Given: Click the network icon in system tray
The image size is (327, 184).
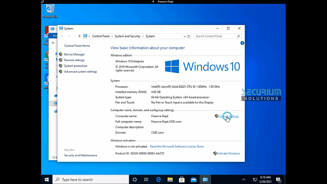Looking at the screenshot, I should [255, 180].
